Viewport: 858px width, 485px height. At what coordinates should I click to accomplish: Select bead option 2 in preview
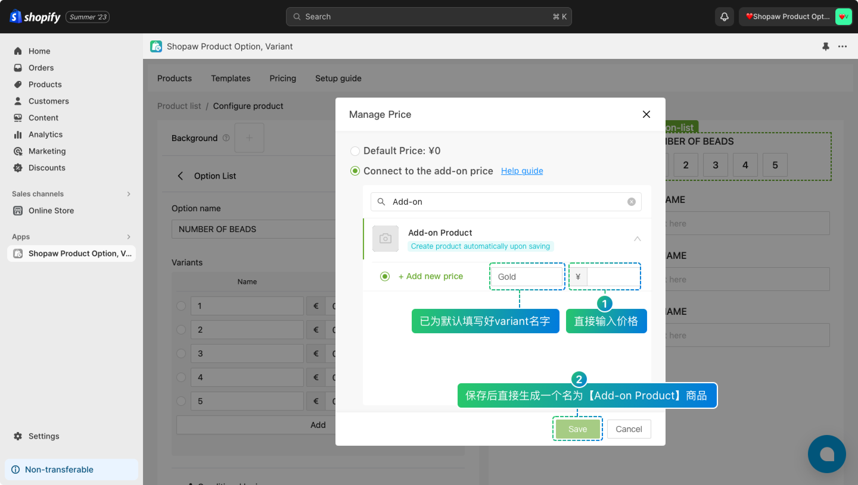(x=686, y=165)
